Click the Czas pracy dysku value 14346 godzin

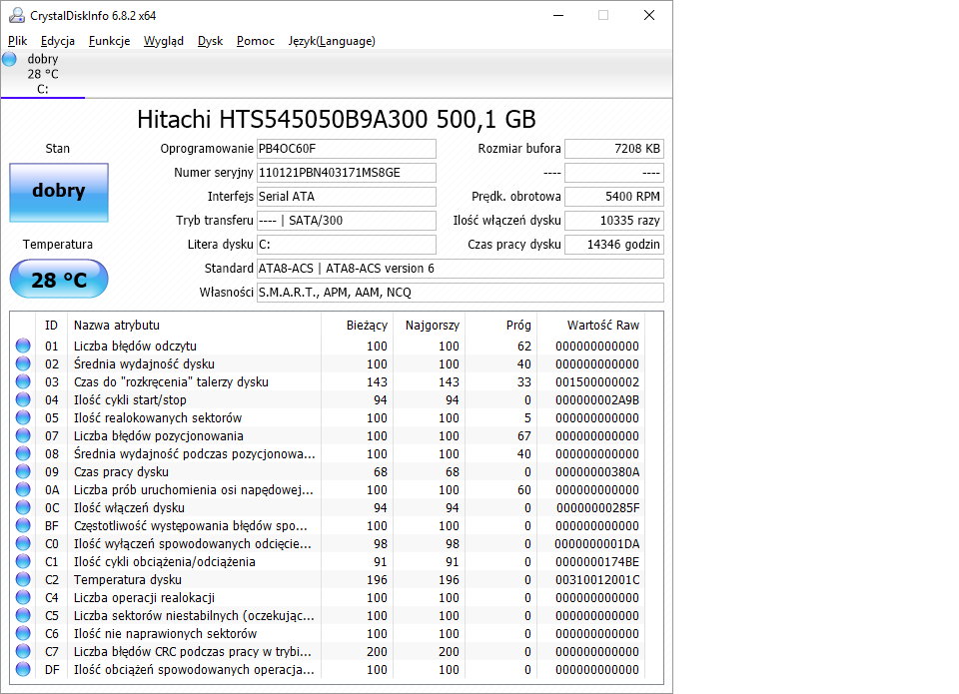click(614, 244)
